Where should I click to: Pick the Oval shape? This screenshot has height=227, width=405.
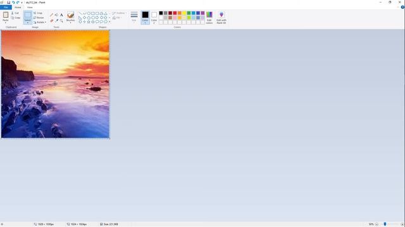pos(89,13)
